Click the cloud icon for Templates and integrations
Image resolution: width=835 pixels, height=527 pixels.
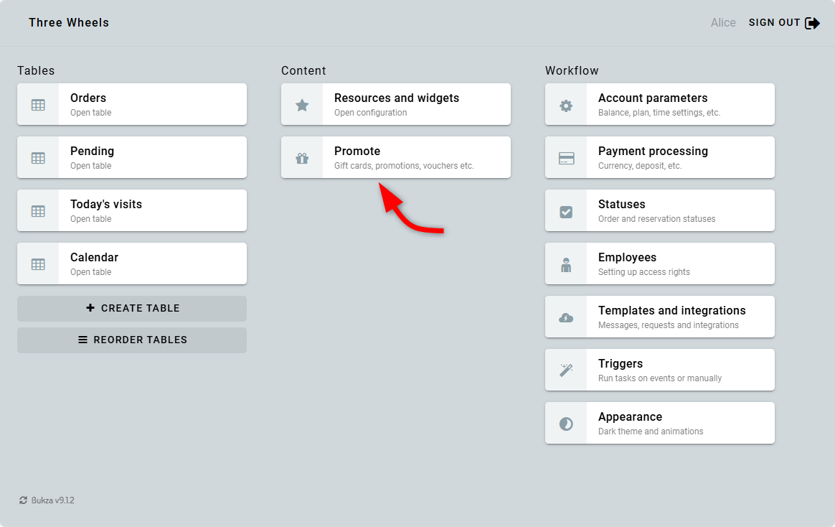tap(566, 317)
